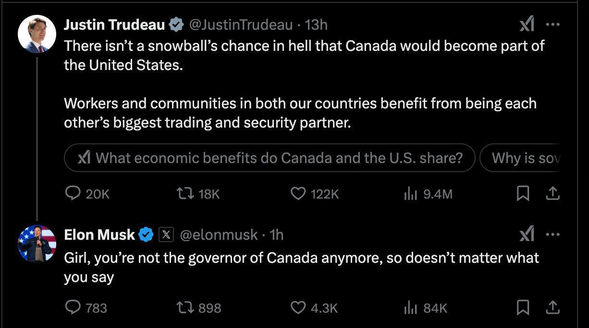Click the X affiliation badge beside Elon Musk
The image size is (589, 328).
166,234
